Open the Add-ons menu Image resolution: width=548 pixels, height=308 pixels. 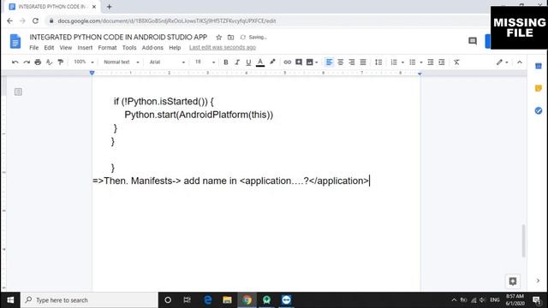pyautogui.click(x=152, y=48)
